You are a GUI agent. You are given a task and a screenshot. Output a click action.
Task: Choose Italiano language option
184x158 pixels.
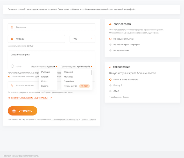[x=48, y=86]
